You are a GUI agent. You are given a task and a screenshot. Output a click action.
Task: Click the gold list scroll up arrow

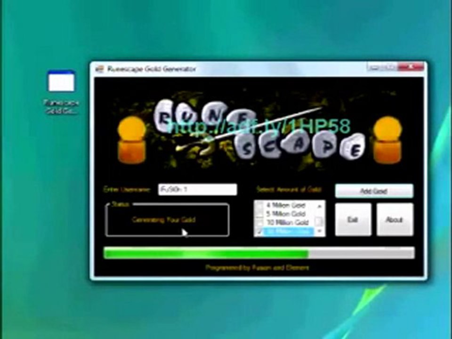[319, 206]
